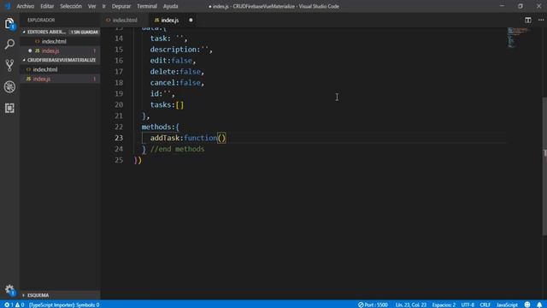The height and width of the screenshot is (308, 547).
Task: Click the UTF-8 encoding indicator
Action: tap(468, 305)
